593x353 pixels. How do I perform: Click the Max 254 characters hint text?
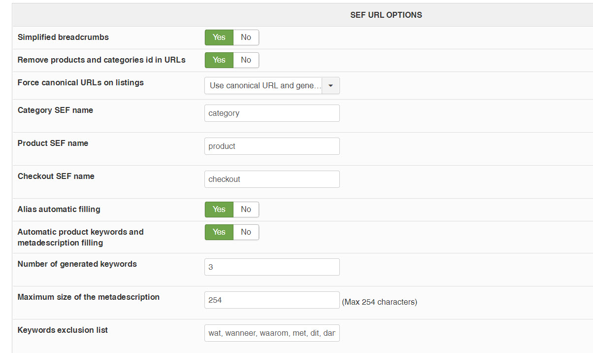click(x=379, y=302)
